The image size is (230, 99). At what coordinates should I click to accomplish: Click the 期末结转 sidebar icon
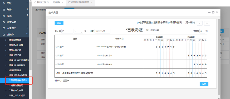click(x=4, y=22)
